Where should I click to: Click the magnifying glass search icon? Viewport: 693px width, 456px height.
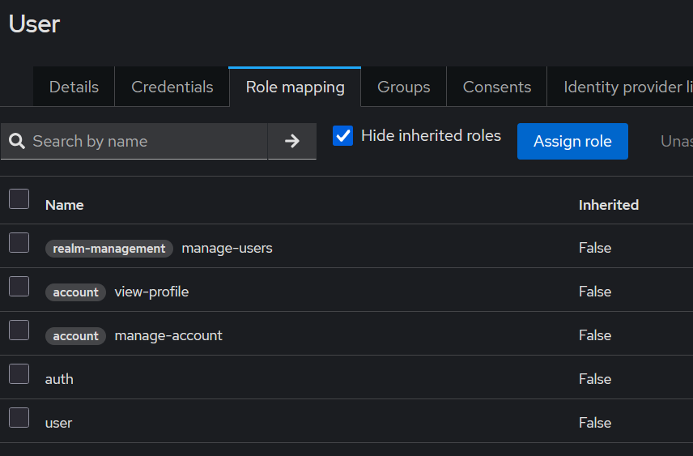(17, 142)
